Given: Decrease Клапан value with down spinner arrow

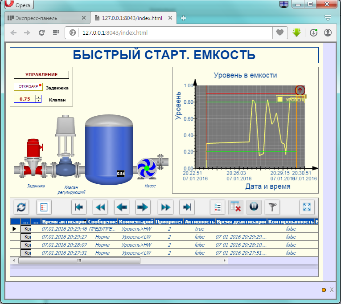Looking at the screenshot, I should [x=38, y=101].
